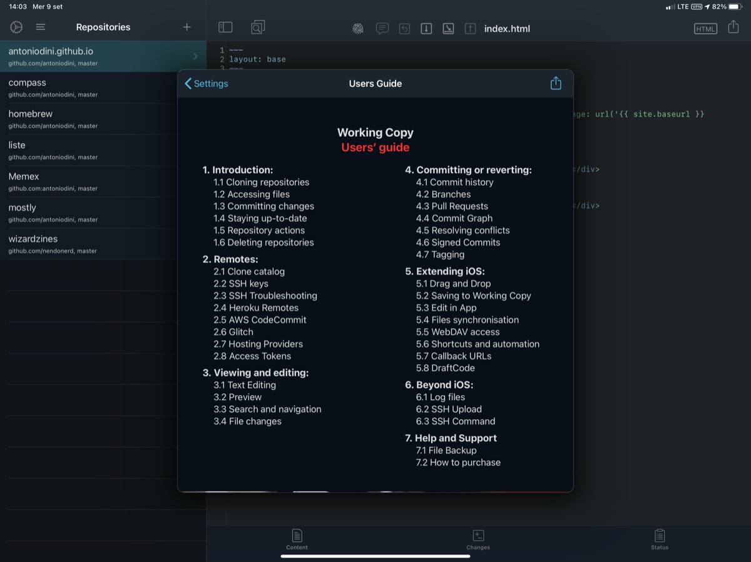This screenshot has width=751, height=562.
Task: Open 5.4 Files synchronisation
Action: 467,319
